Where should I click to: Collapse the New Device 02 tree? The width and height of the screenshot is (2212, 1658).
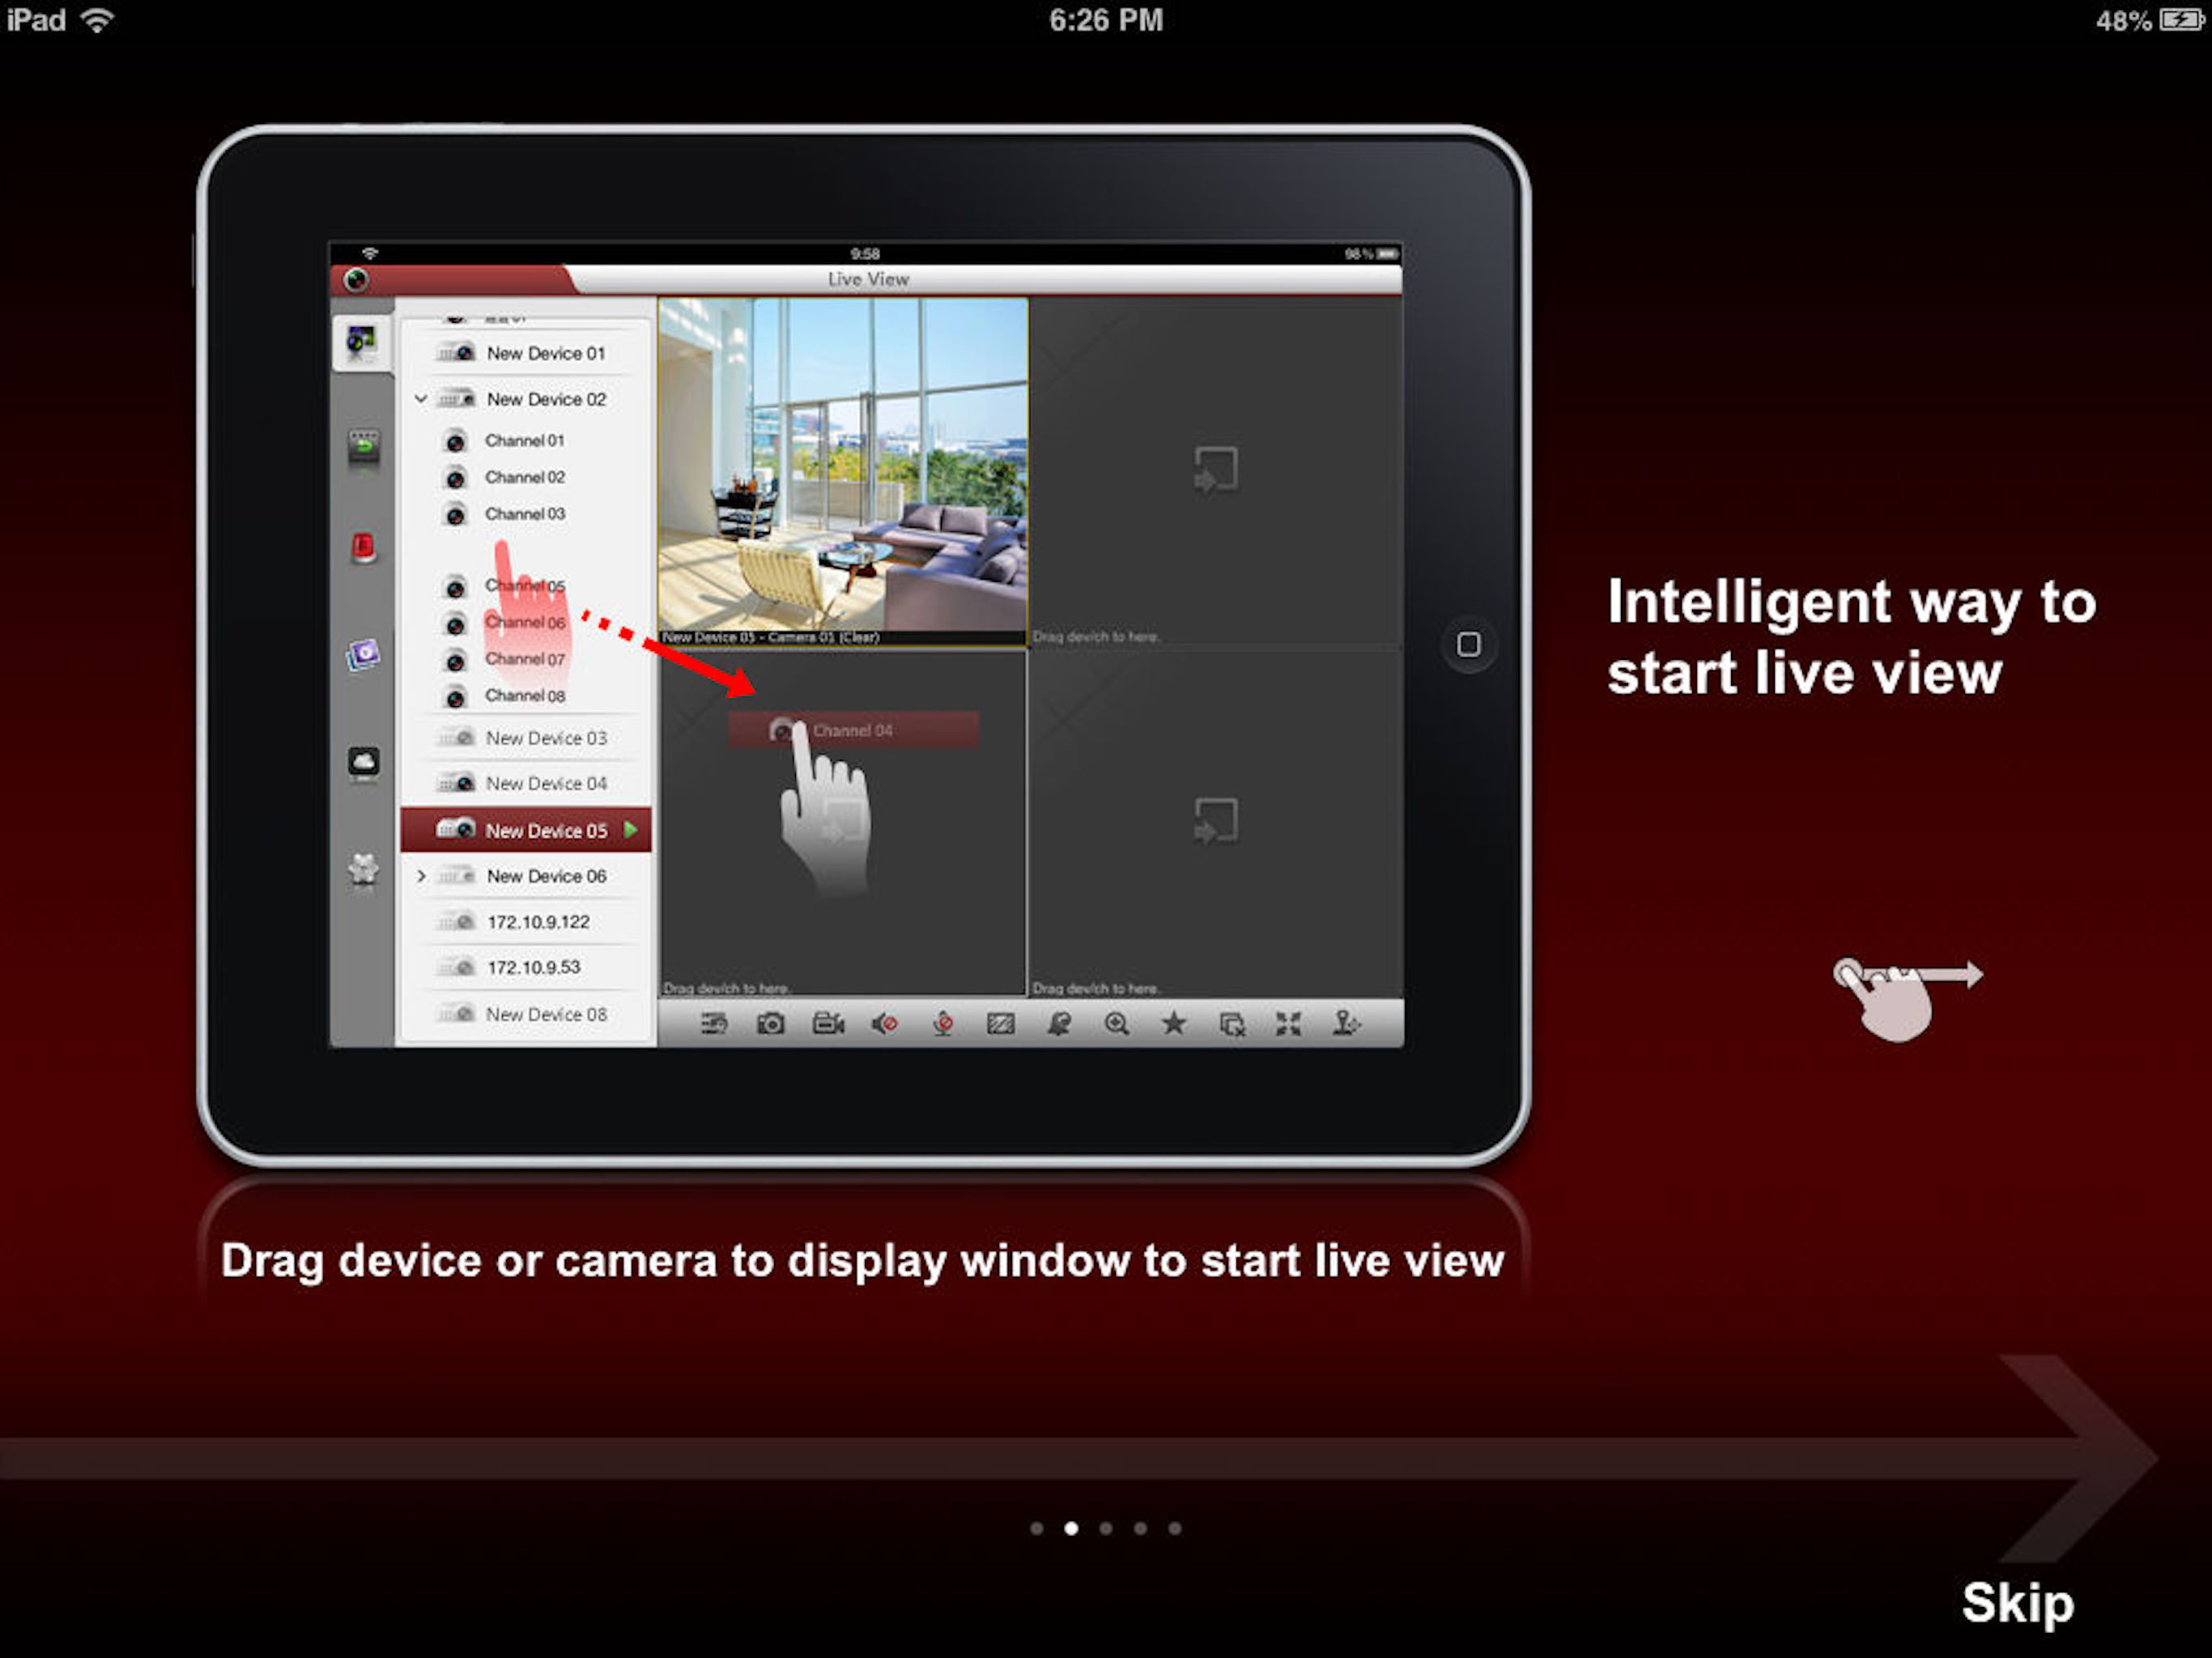tap(421, 399)
